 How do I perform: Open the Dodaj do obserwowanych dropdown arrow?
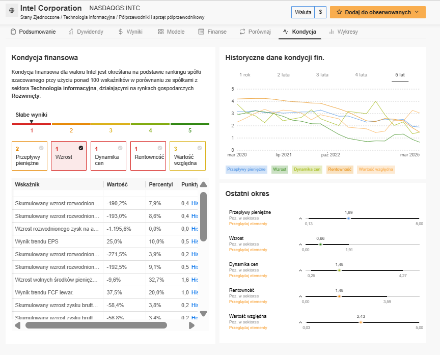click(417, 12)
